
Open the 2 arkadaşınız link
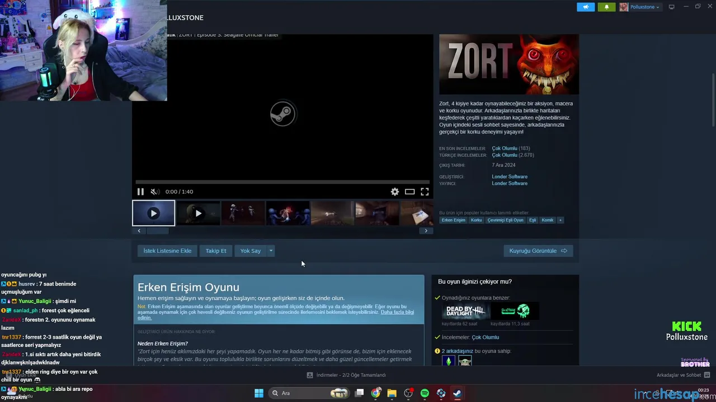(458, 351)
